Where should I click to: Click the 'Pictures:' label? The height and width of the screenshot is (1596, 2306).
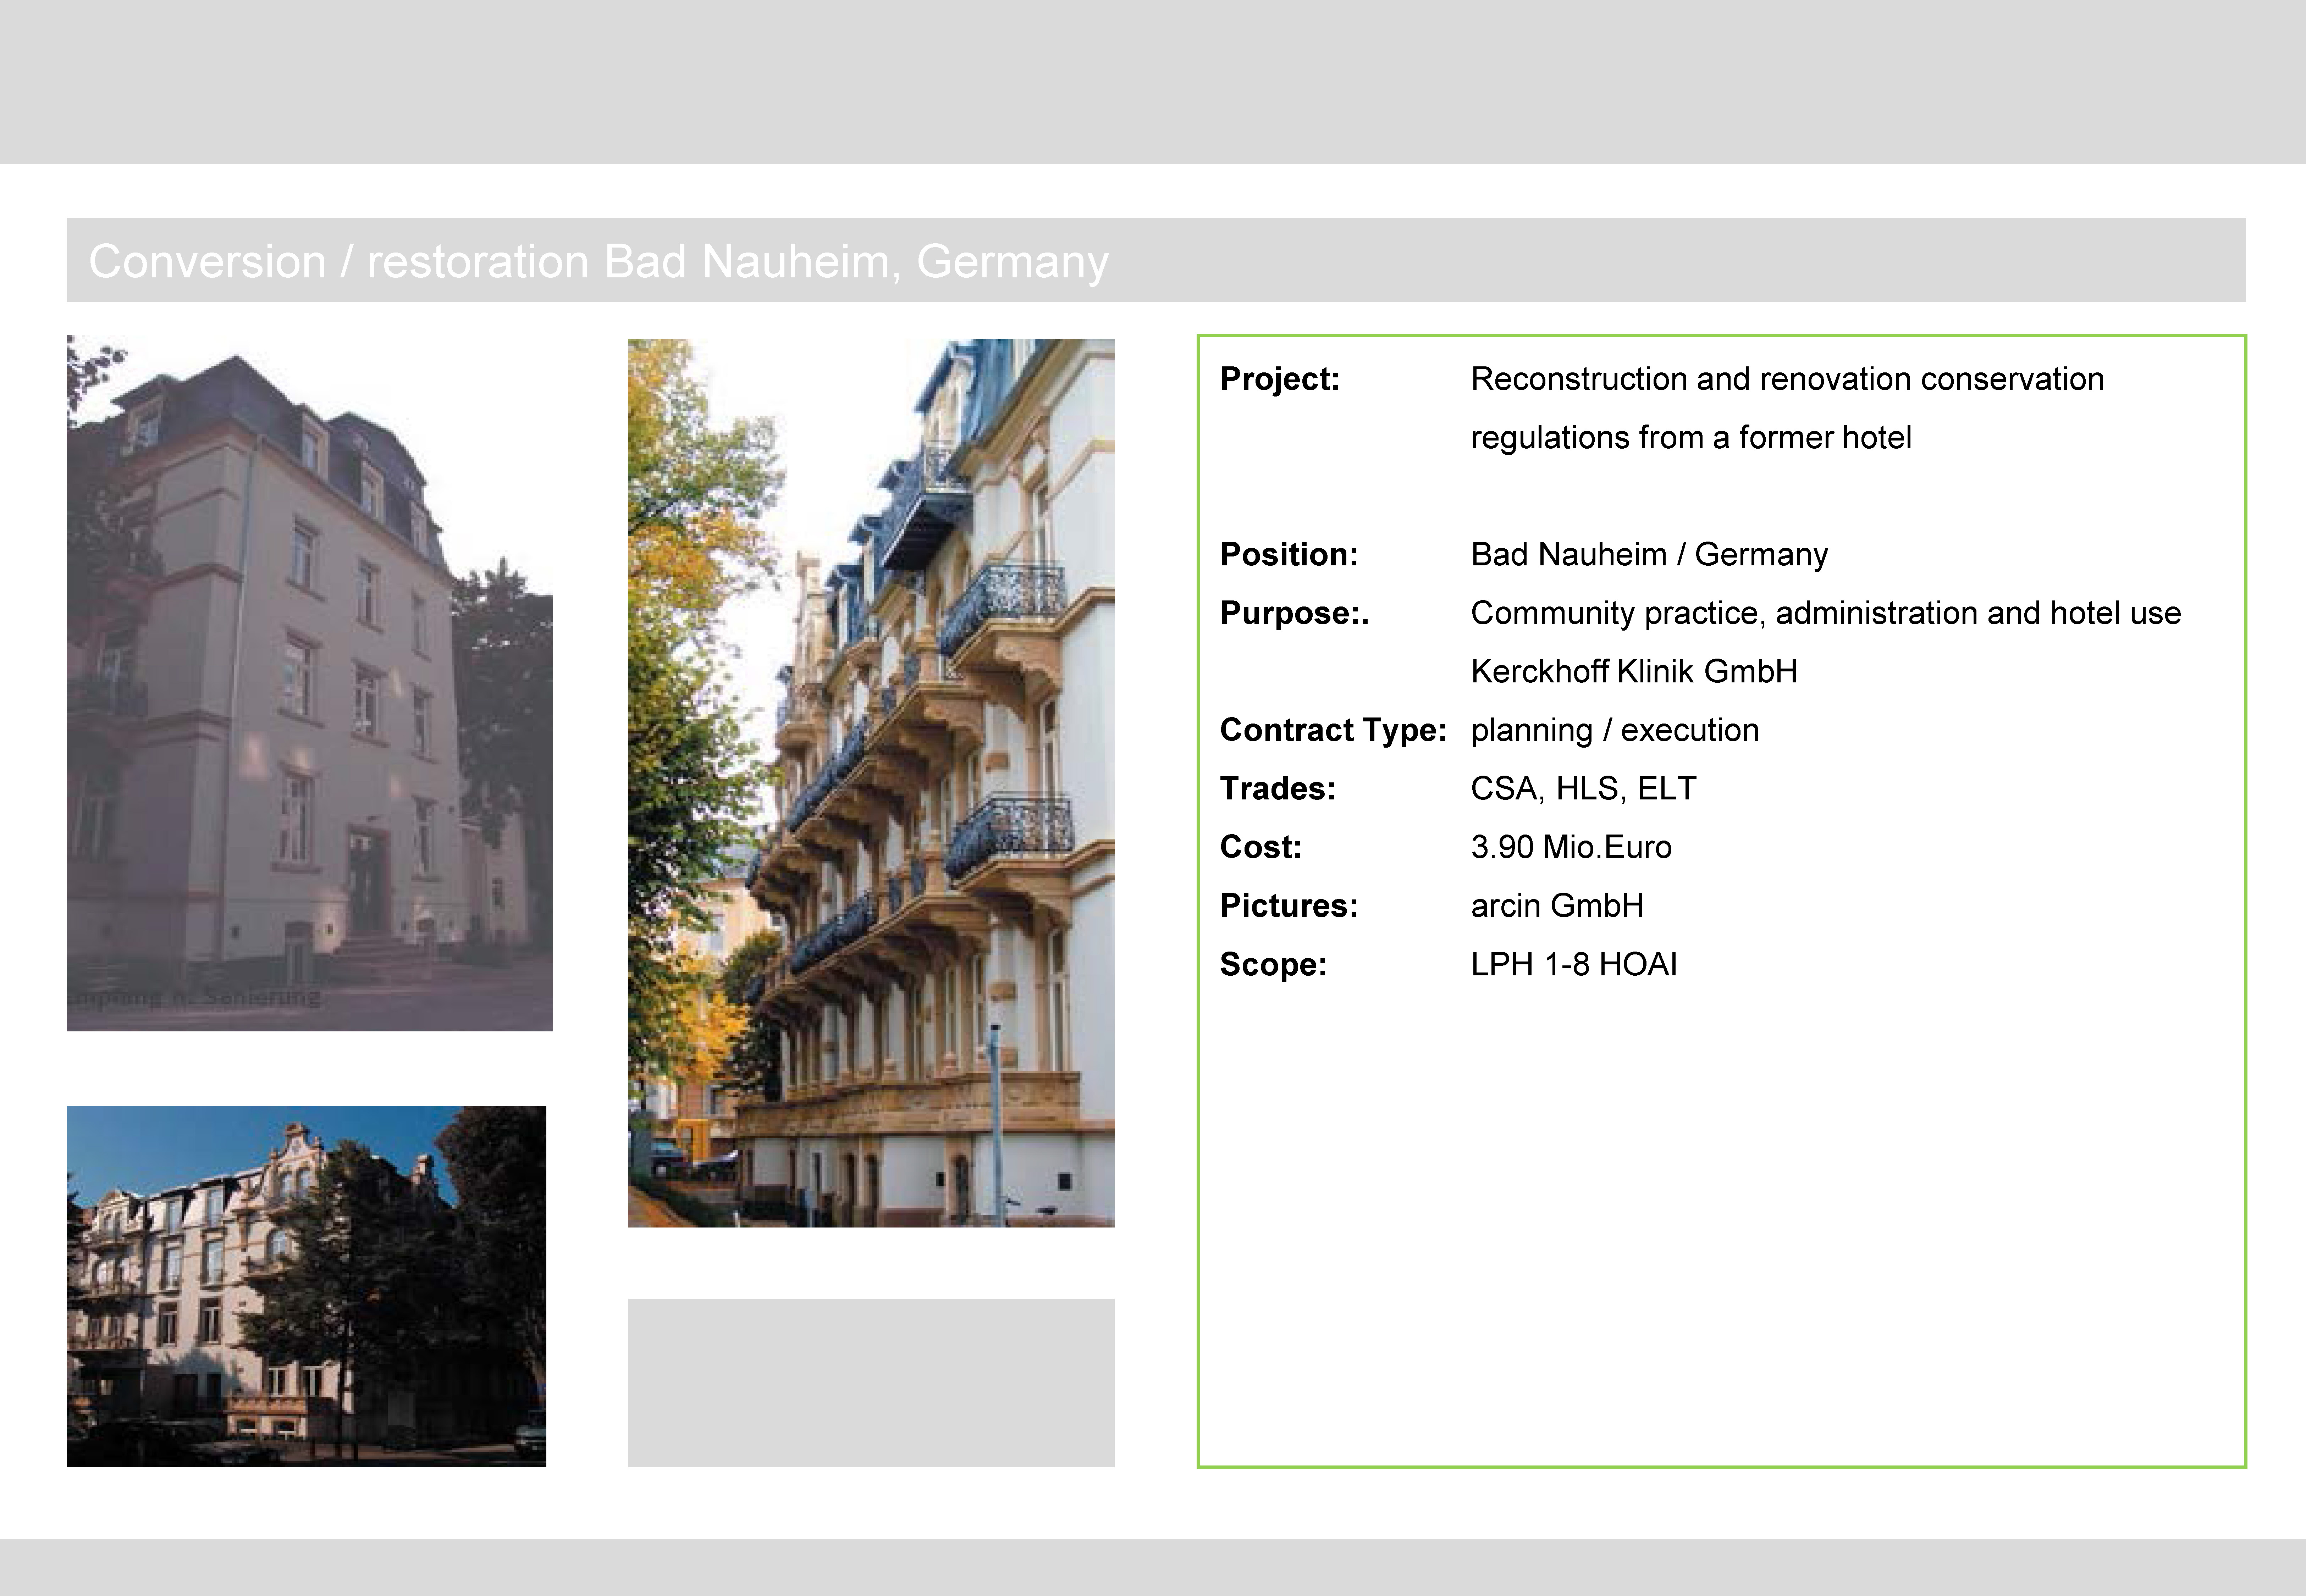click(x=1289, y=906)
